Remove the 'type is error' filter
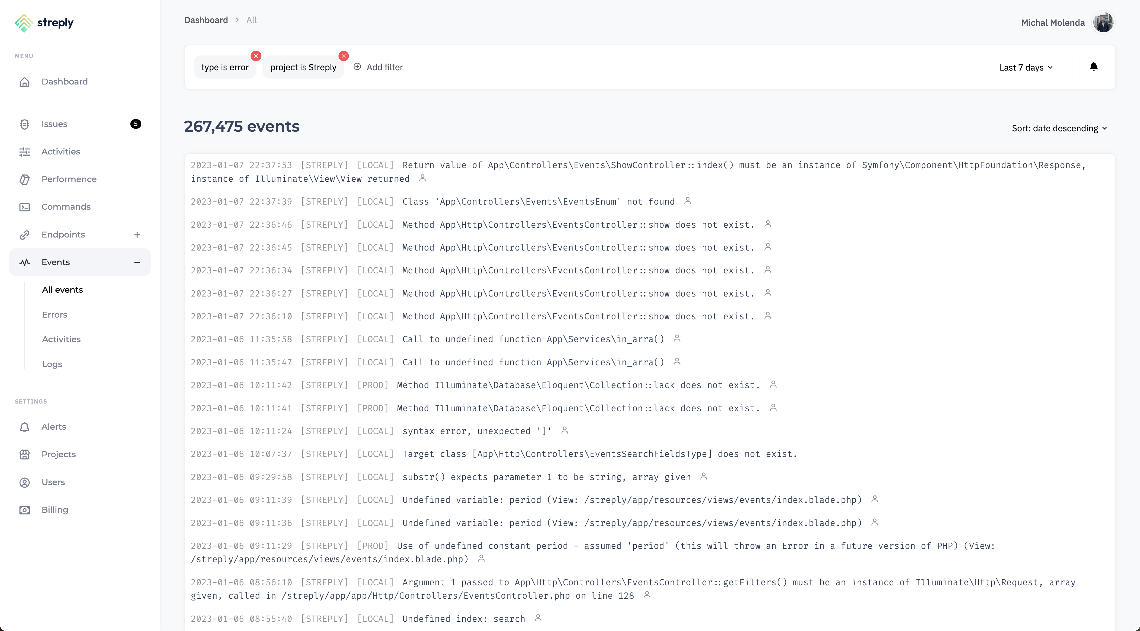Screen dimensions: 1140x631 256,56
